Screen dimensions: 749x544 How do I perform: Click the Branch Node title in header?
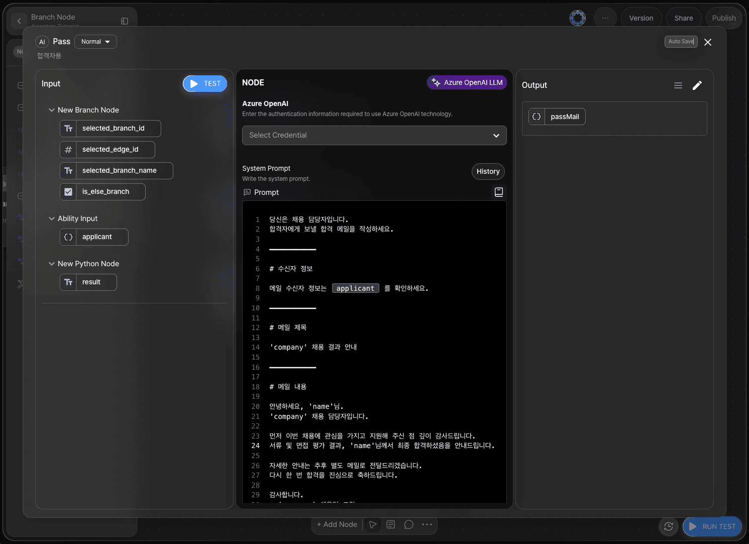tap(53, 17)
